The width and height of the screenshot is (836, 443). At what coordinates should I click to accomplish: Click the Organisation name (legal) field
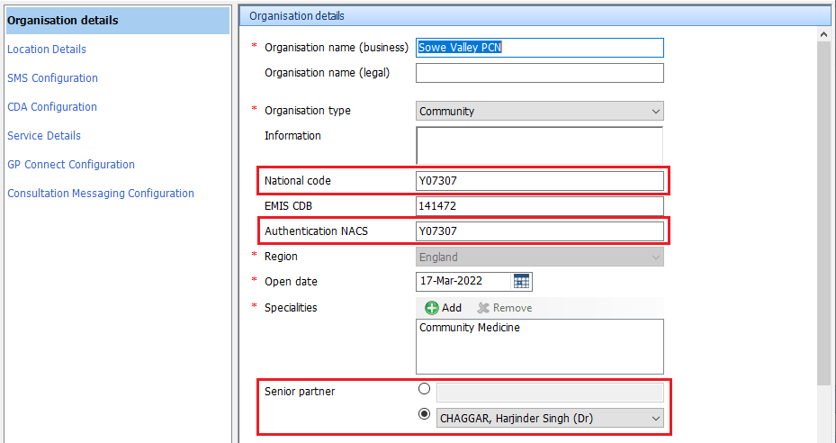540,73
